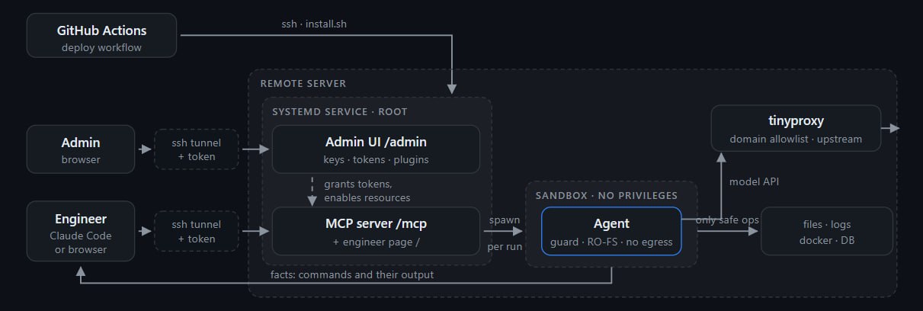Click 'domain allowlist · upstream' subtitle

pos(796,139)
